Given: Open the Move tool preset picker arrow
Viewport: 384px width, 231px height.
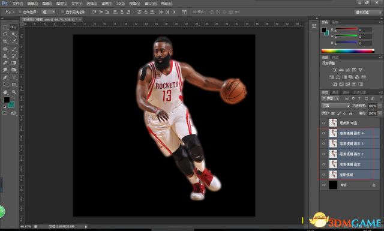Looking at the screenshot, I should point(14,12).
